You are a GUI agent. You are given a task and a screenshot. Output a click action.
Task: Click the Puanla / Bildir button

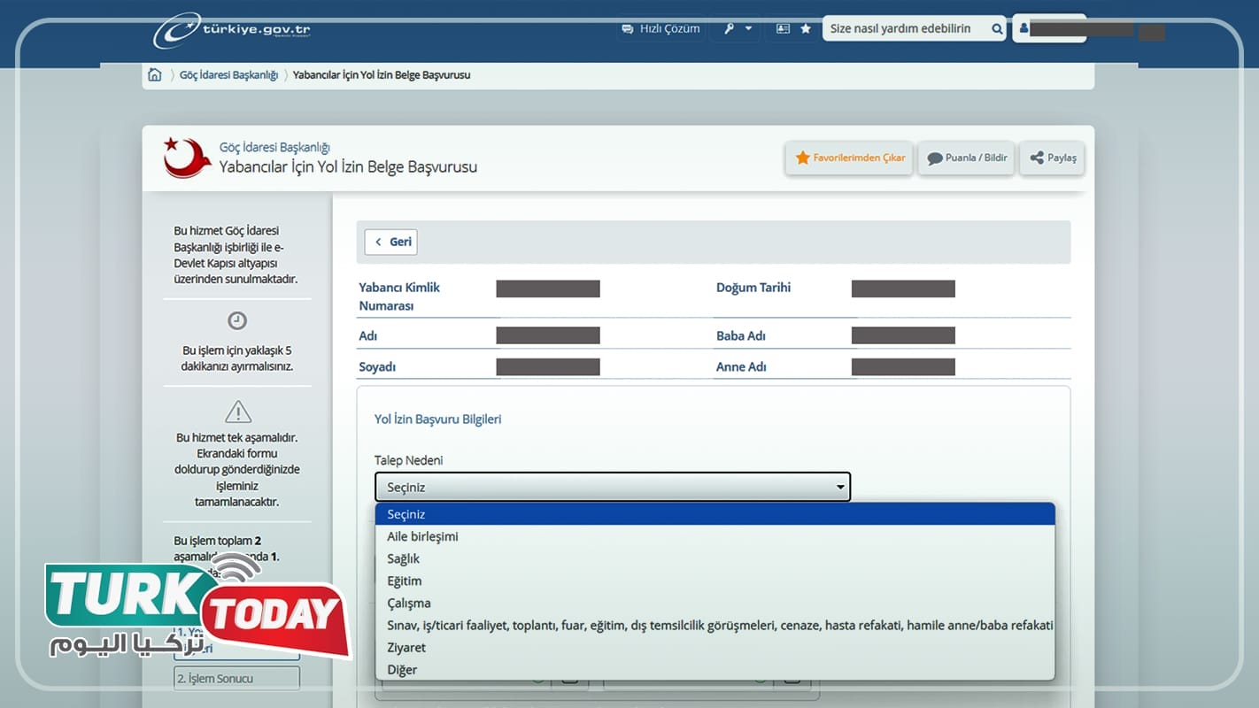point(966,158)
